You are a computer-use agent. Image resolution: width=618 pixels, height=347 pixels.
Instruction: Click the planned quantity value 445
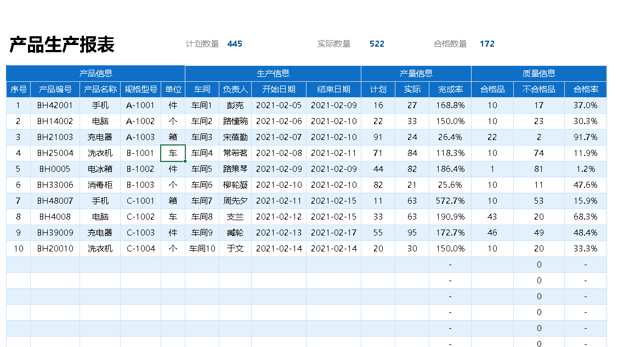[235, 44]
